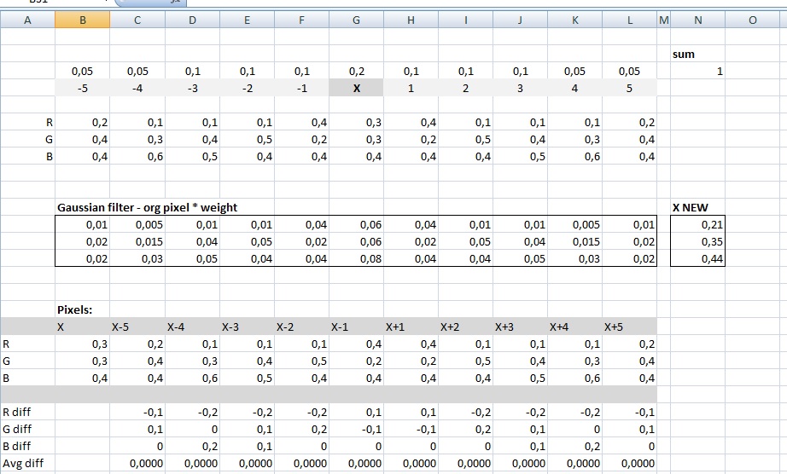The height and width of the screenshot is (474, 787).
Task: Select the 'Pixels:' label cell
Action: click(x=73, y=309)
